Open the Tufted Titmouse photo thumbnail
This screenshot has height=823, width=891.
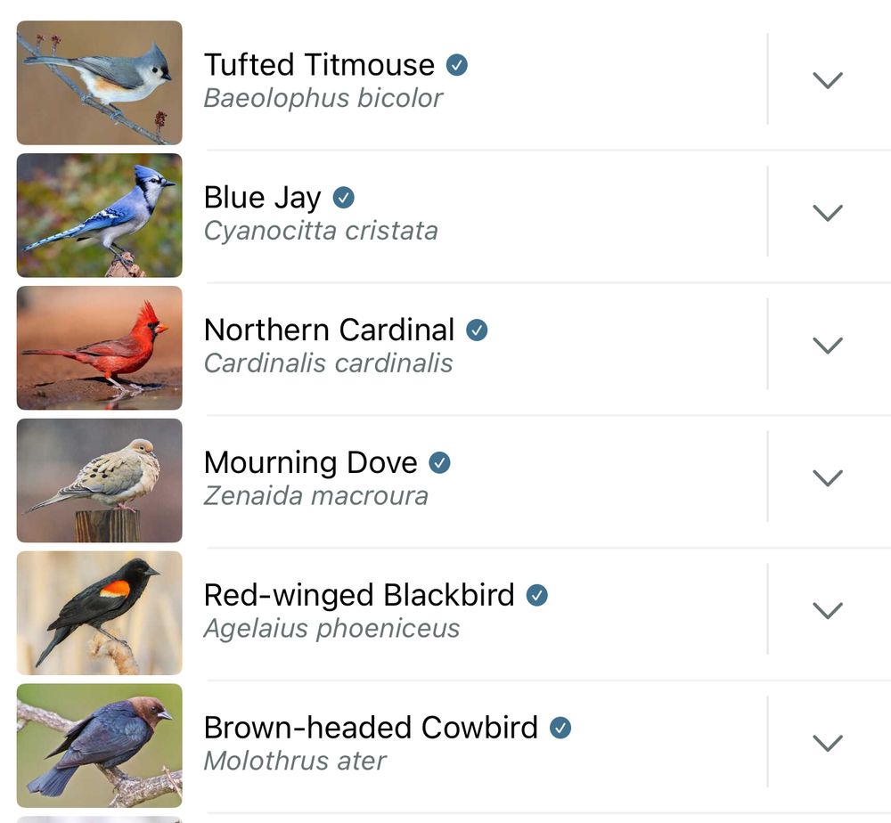[x=100, y=83]
